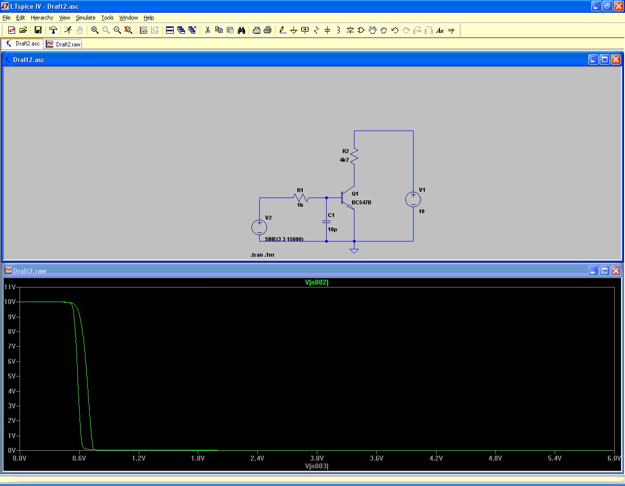Click the Zoom In magnifier icon

[95, 30]
